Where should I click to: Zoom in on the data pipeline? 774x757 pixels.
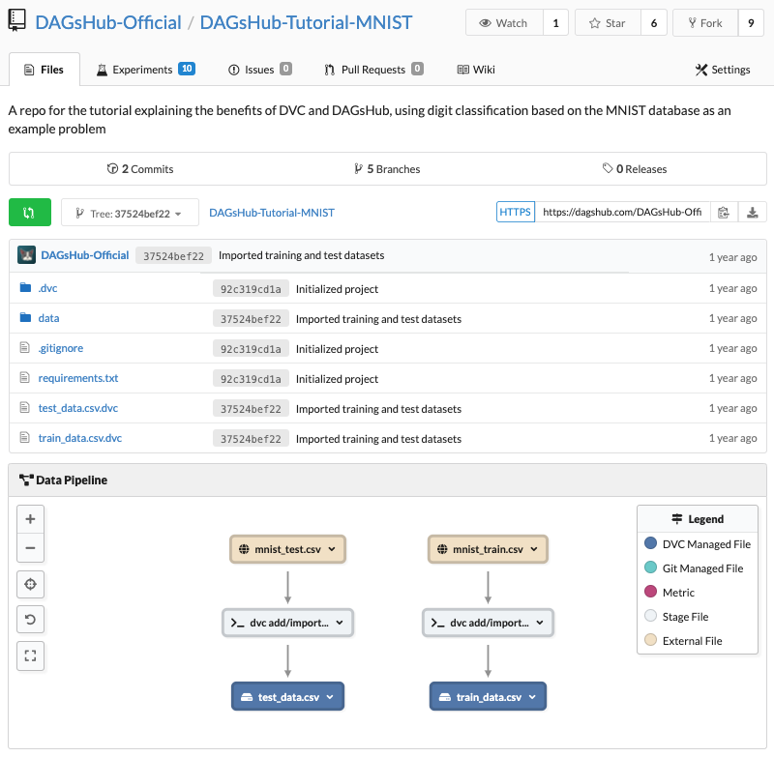pos(30,519)
